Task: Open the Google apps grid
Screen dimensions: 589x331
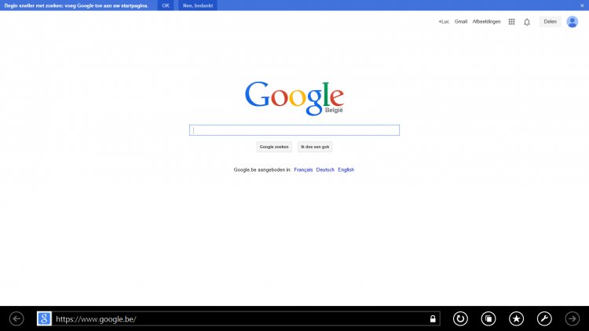Action: tap(511, 22)
